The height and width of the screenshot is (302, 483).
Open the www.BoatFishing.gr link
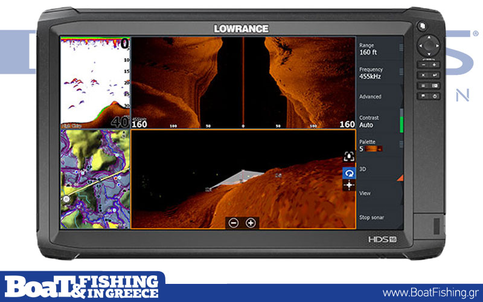click(x=430, y=292)
